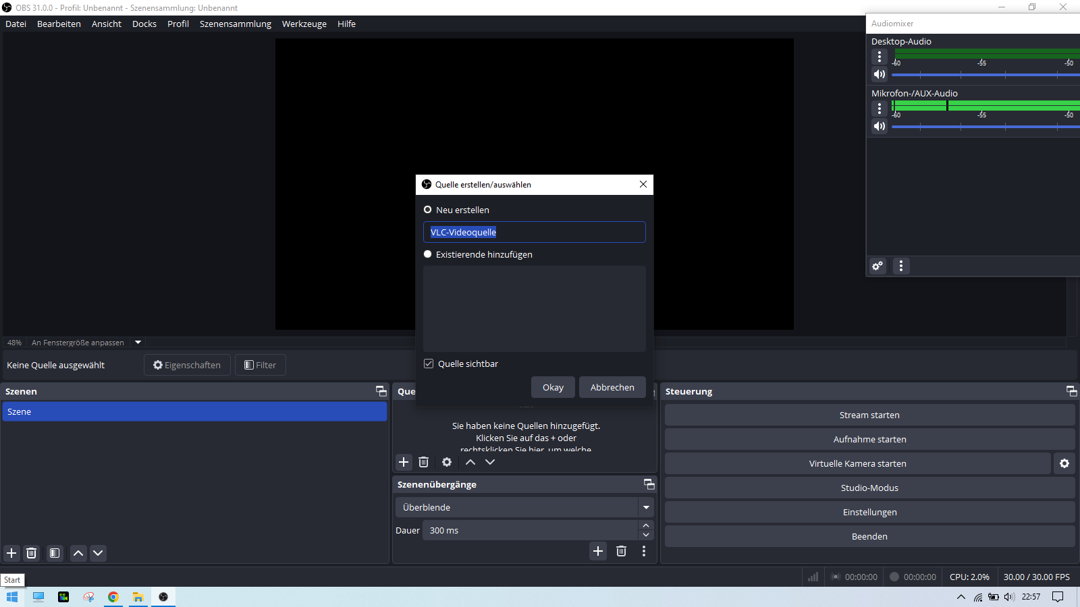The height and width of the screenshot is (607, 1080).
Task: Select the Existierende hinzufügen radio option
Action: pos(427,254)
